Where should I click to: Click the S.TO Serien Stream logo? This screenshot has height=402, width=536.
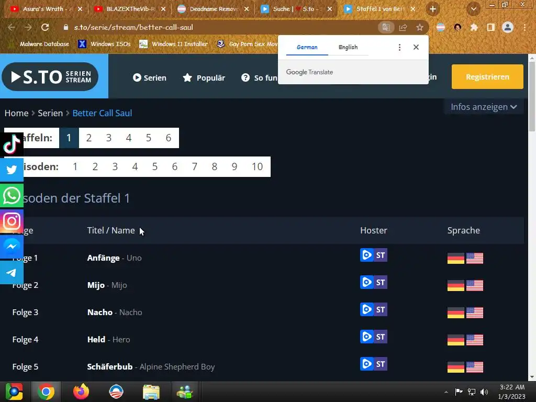click(x=50, y=76)
